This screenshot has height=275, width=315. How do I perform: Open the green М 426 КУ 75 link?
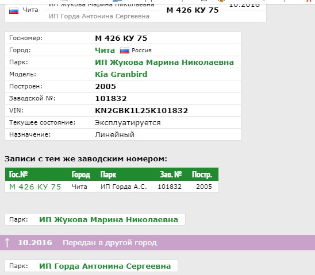pyautogui.click(x=35, y=187)
